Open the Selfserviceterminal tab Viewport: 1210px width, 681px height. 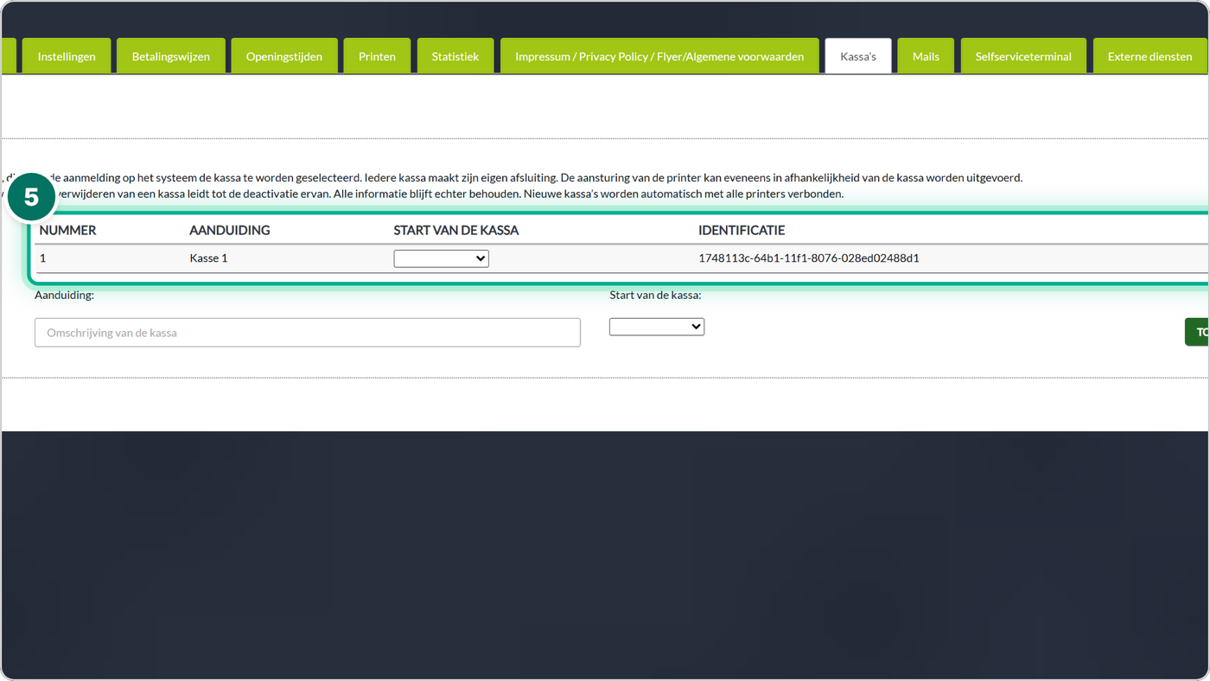[x=1023, y=56]
